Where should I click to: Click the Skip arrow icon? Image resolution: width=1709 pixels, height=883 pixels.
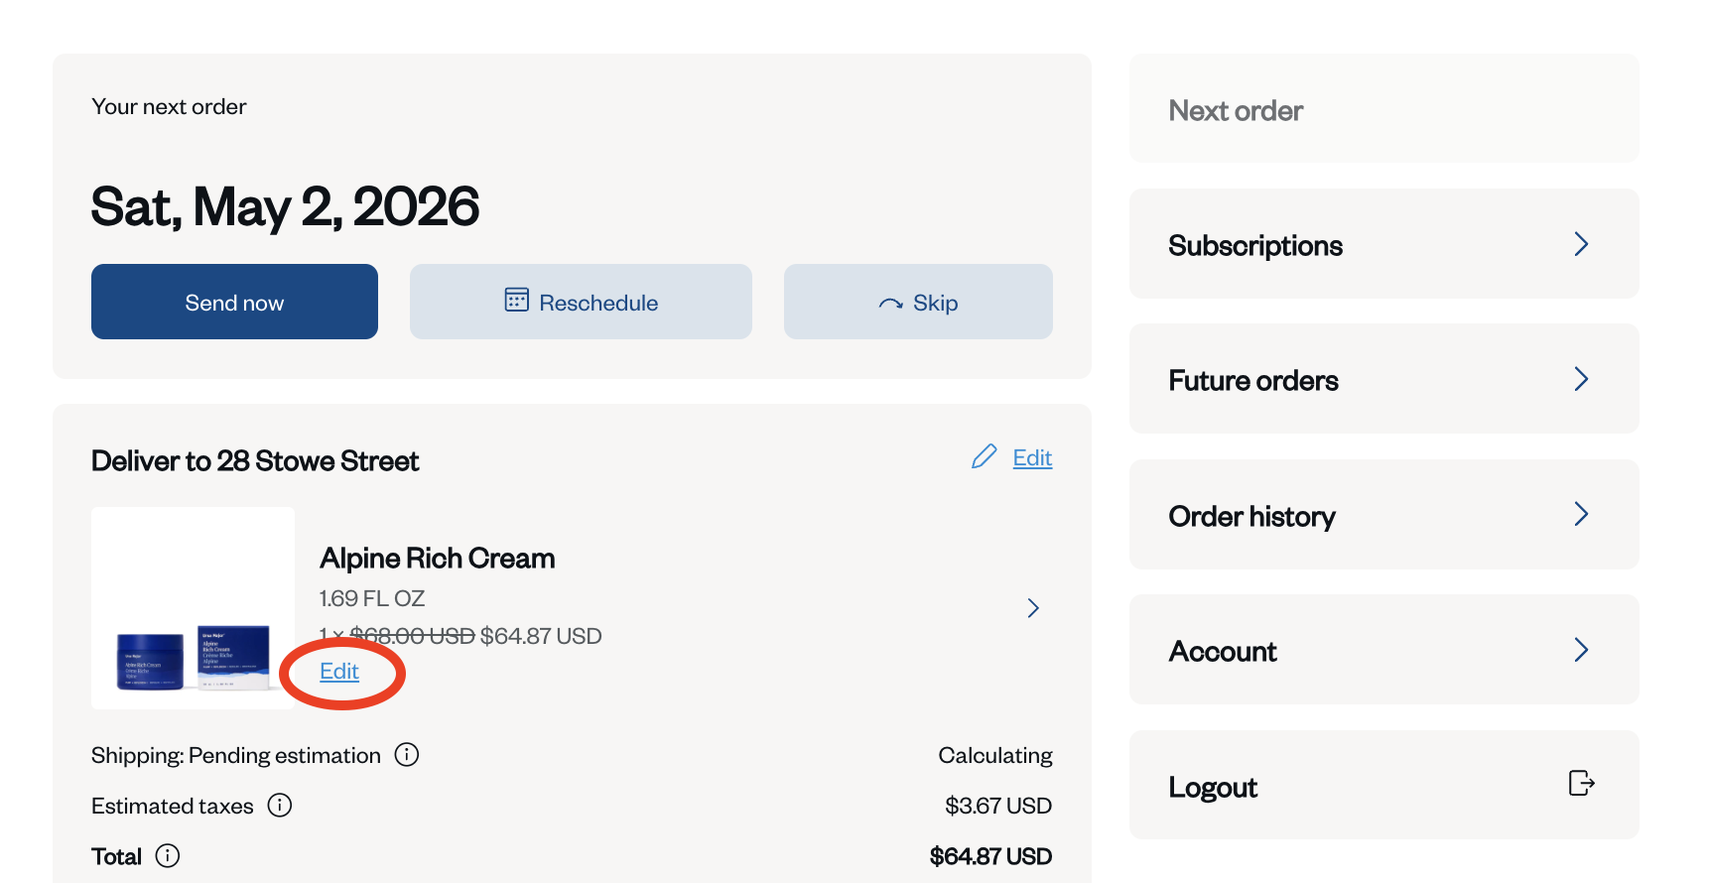890,304
